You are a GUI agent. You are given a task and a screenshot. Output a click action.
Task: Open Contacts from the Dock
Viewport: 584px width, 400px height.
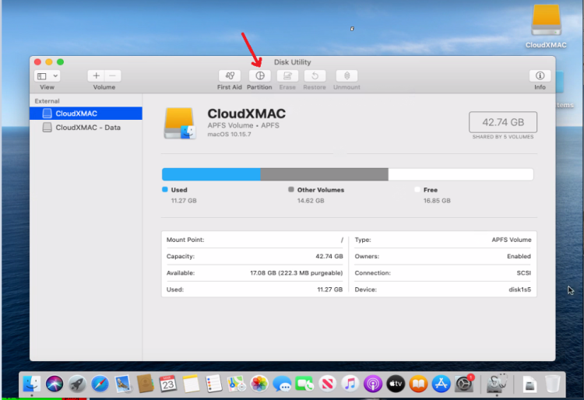coord(146,384)
